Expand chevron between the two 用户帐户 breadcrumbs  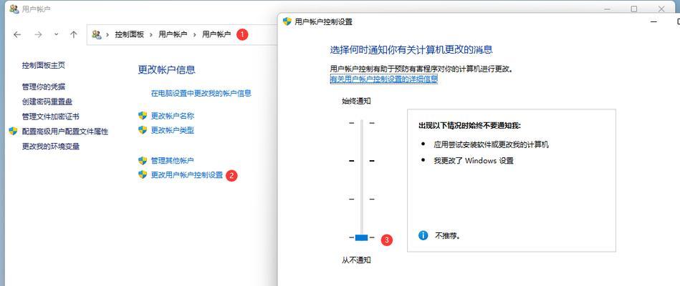[x=195, y=34]
